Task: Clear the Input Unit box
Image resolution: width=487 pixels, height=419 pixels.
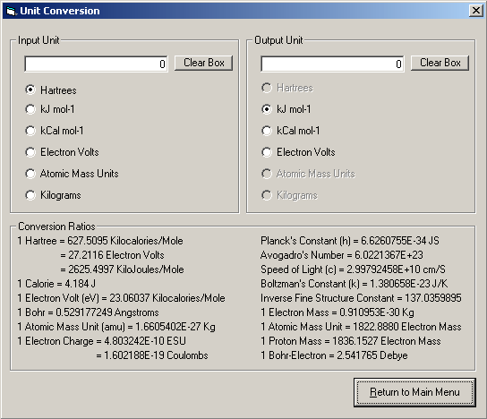Action: [203, 63]
